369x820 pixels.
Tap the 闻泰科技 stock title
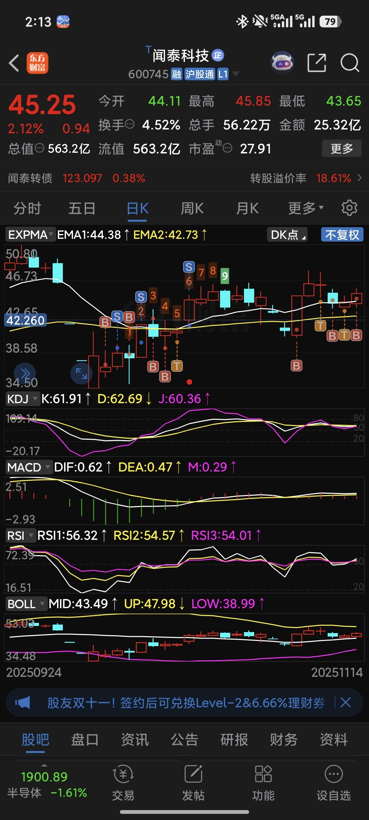pos(180,56)
